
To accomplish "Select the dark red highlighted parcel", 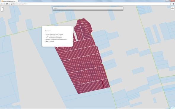I will 103,84.
